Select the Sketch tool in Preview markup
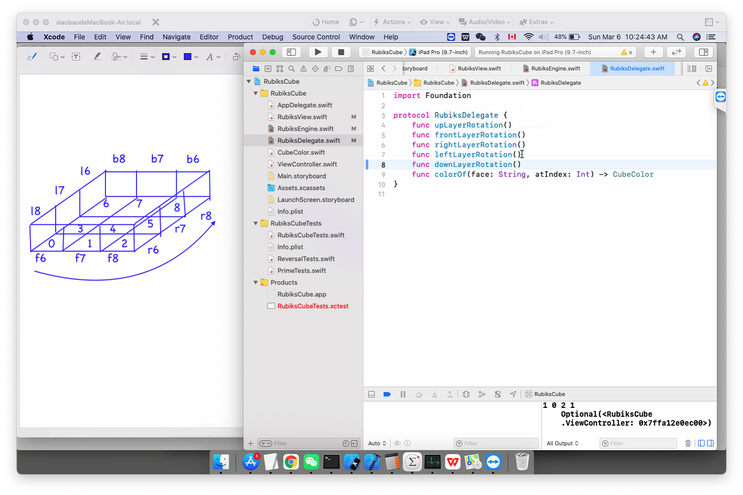The image size is (743, 495). (32, 57)
